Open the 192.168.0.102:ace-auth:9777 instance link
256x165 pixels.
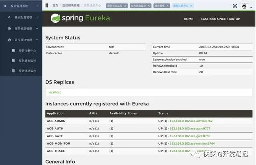(x=190, y=129)
